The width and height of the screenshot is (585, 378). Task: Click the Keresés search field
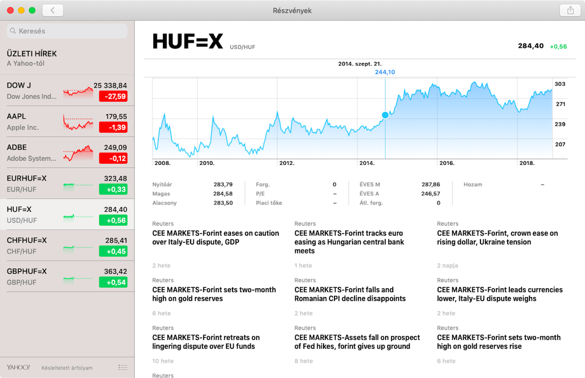[x=67, y=31]
